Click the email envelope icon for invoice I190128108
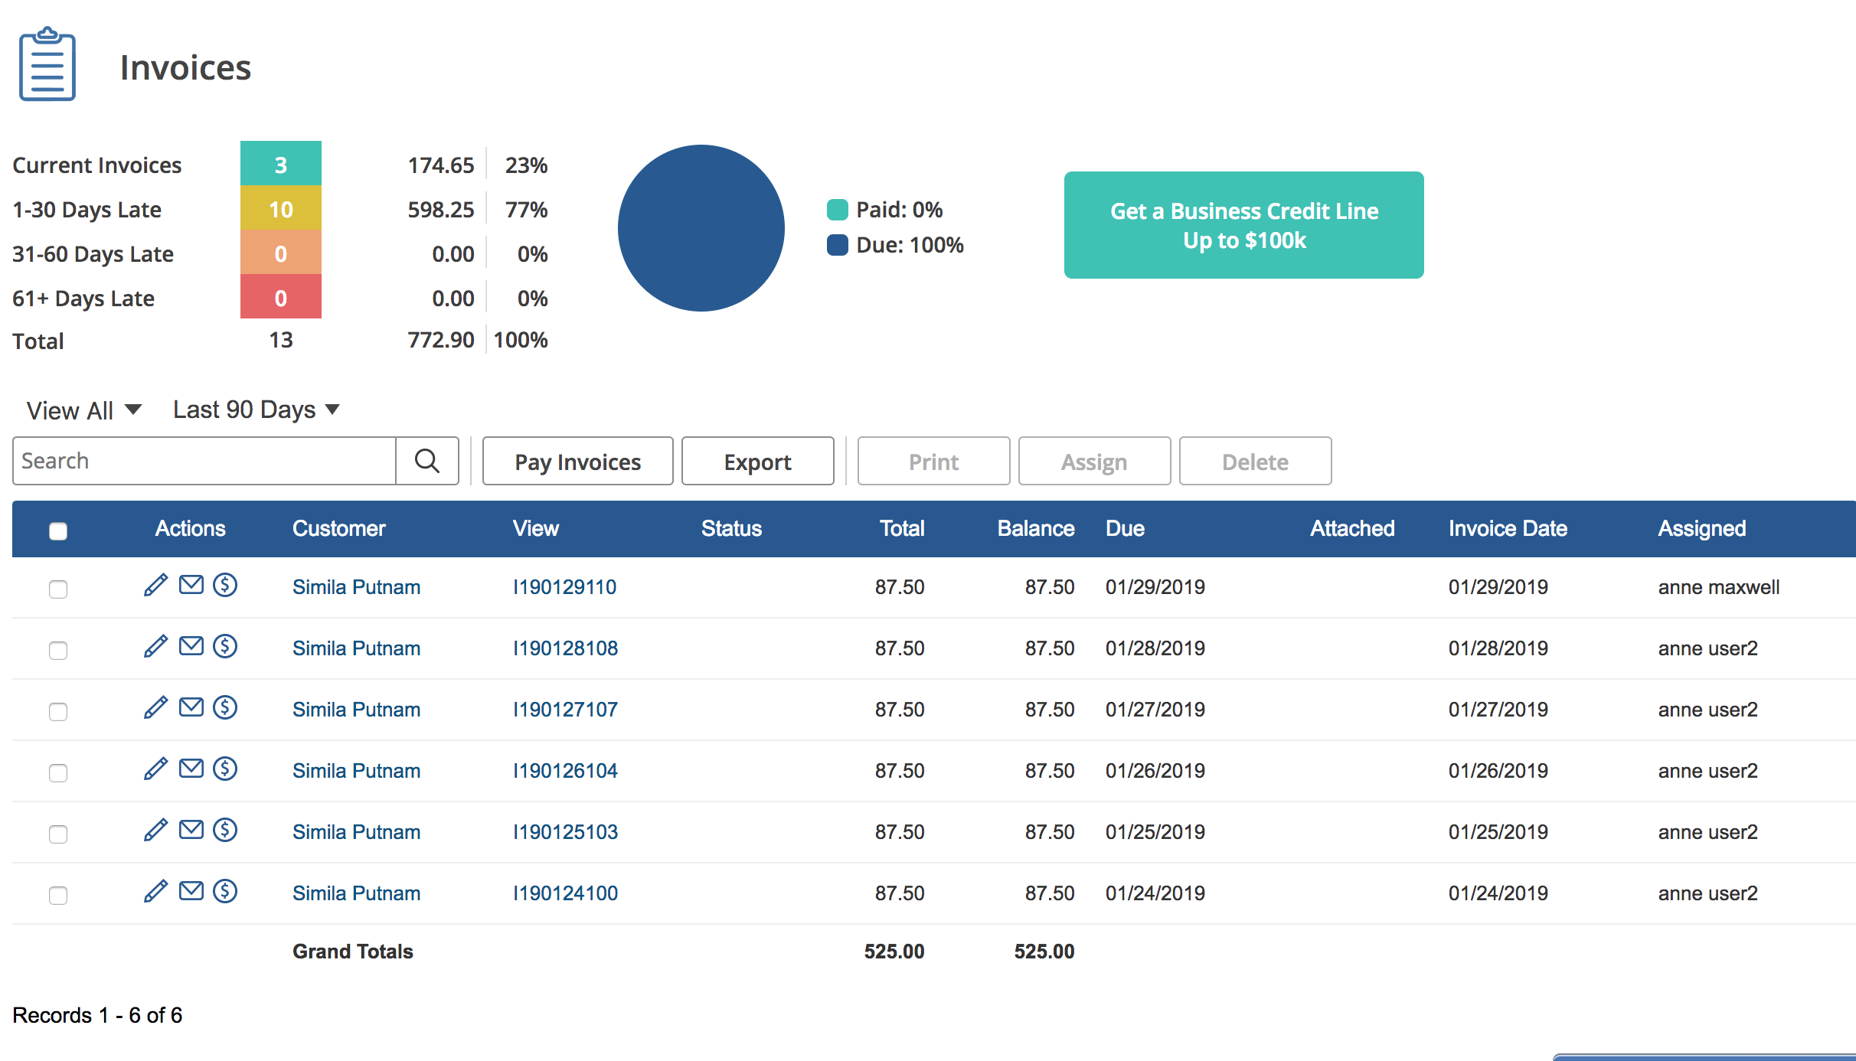 pyautogui.click(x=190, y=647)
